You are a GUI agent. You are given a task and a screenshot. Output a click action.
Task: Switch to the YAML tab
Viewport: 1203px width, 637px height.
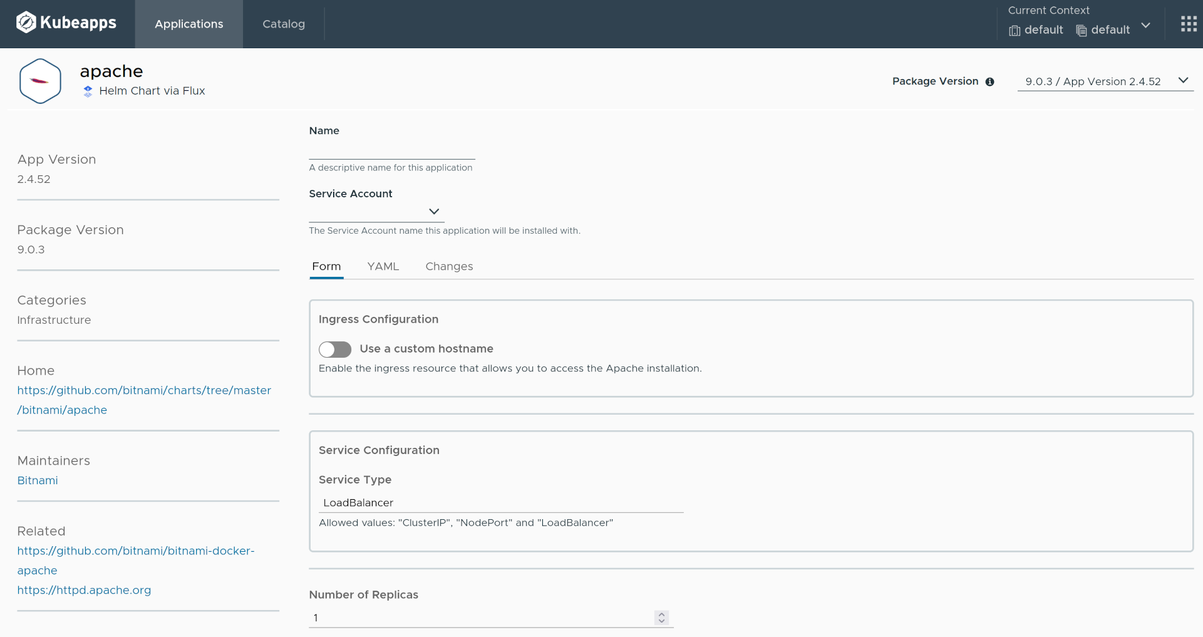tap(383, 266)
